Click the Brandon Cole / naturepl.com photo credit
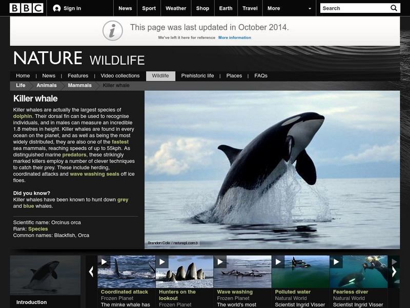410x308 pixels. pos(173,243)
